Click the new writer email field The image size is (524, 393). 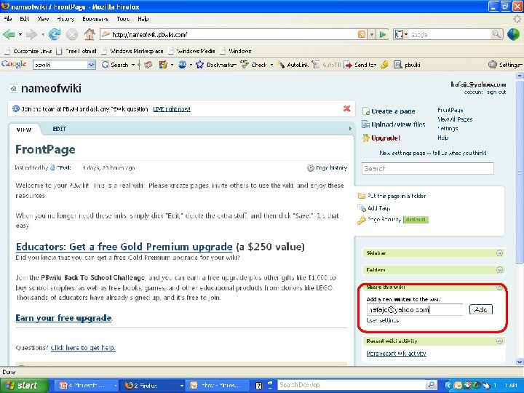(x=415, y=309)
